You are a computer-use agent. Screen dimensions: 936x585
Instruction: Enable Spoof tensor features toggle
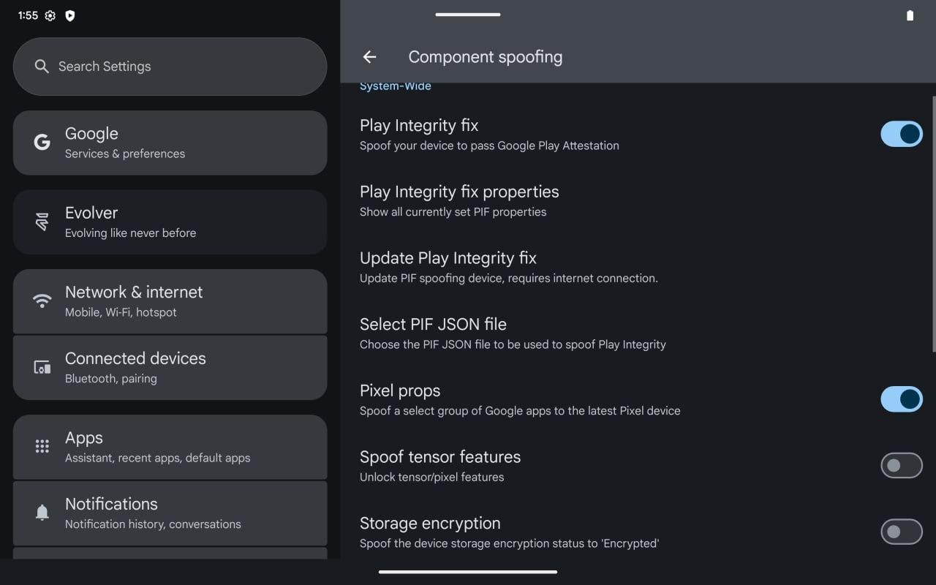[902, 466]
